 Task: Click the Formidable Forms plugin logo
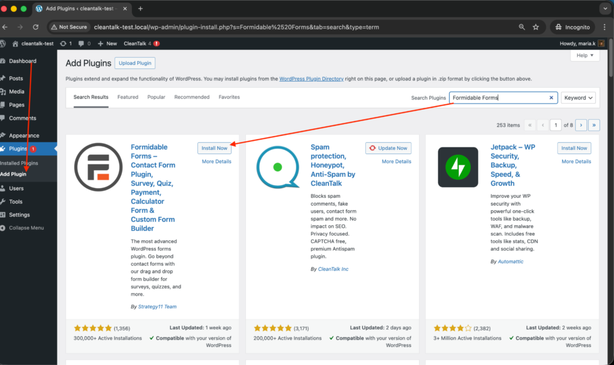pyautogui.click(x=98, y=167)
